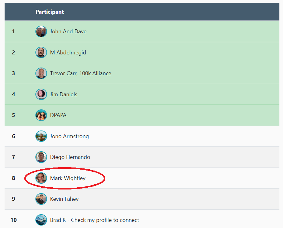Open the John And Dave name link
This screenshot has width=283, height=228.
[x=68, y=31]
